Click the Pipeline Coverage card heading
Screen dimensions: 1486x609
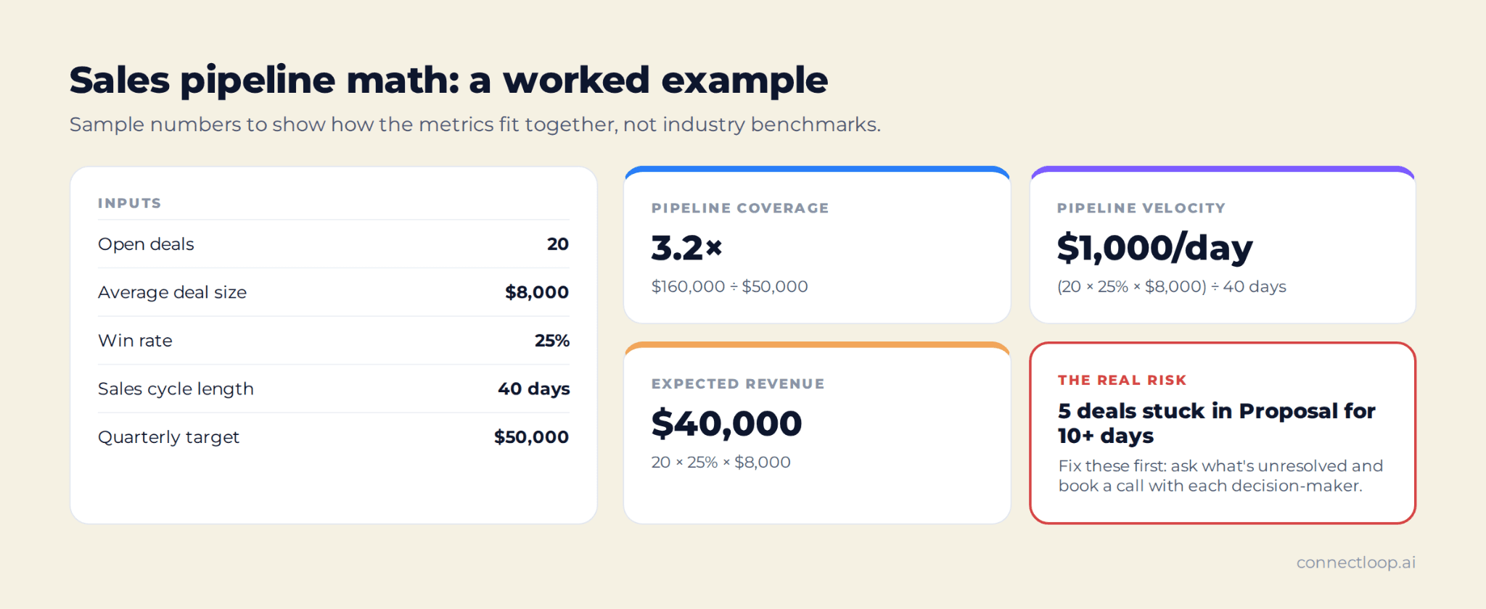point(740,208)
